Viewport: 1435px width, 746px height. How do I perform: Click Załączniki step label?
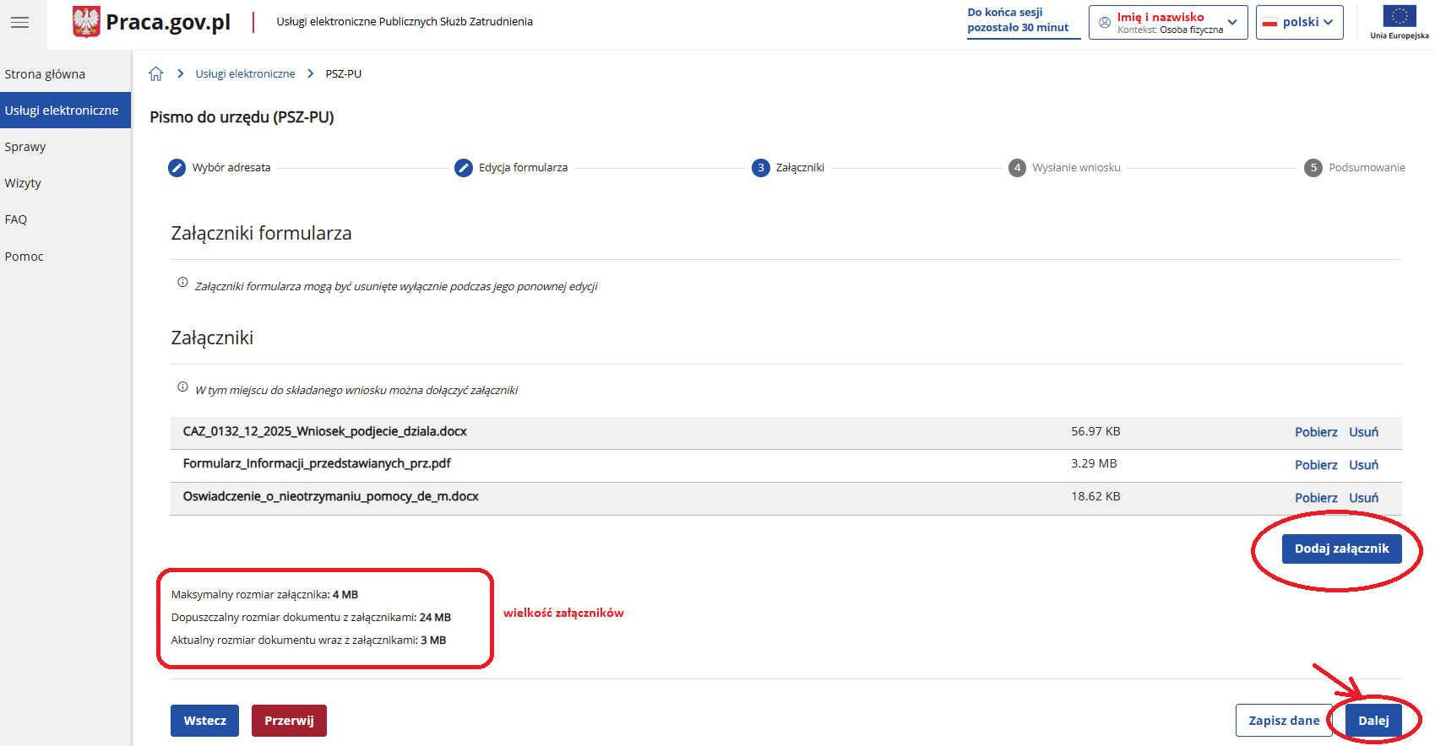pos(800,168)
